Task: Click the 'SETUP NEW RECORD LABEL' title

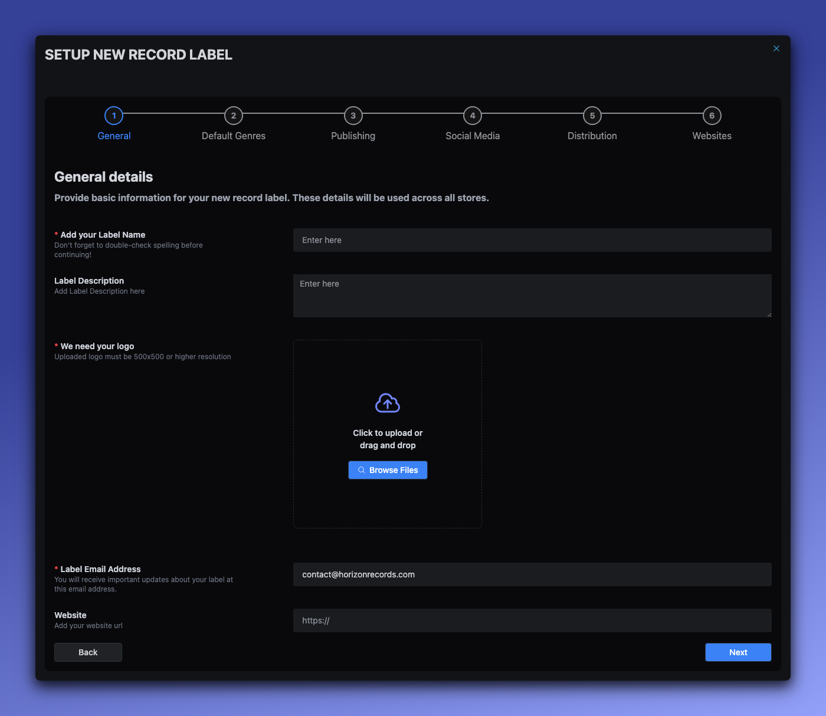Action: tap(139, 55)
